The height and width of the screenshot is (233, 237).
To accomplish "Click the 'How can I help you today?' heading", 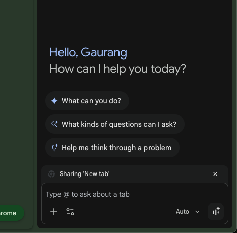I will (118, 69).
